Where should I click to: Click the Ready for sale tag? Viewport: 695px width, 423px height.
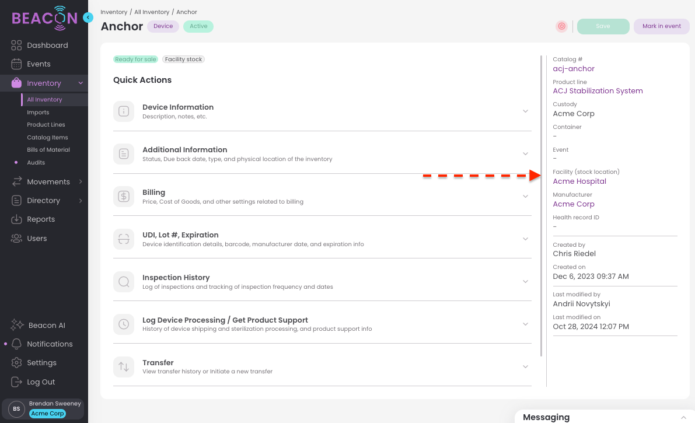point(135,60)
